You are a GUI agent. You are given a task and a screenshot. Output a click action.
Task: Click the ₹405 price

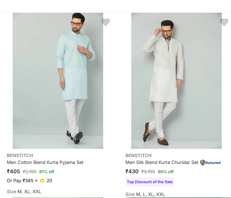coord(13,172)
